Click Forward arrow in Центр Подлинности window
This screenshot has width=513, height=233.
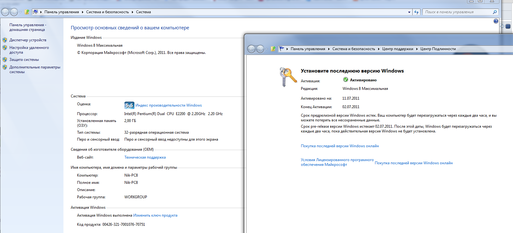[260, 49]
